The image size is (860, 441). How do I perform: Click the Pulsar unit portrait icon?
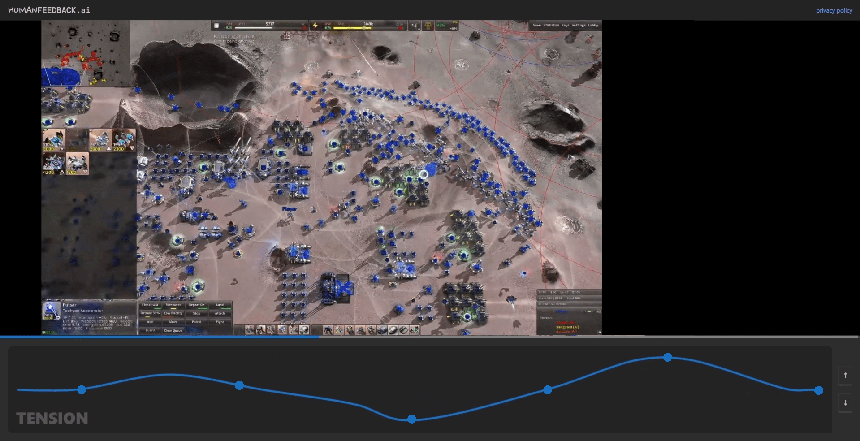51,311
